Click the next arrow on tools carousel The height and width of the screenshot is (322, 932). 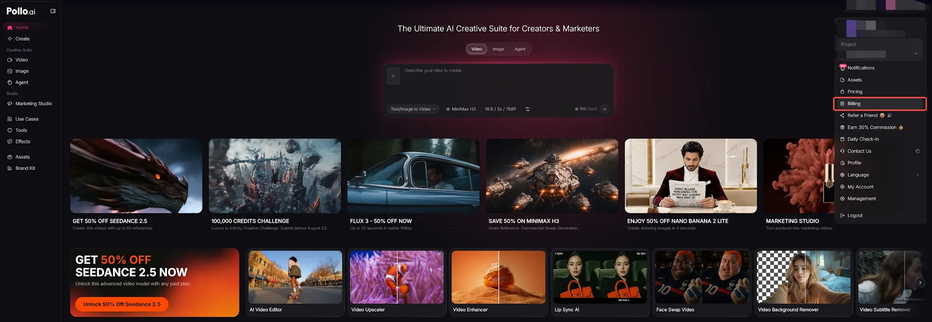[920, 282]
